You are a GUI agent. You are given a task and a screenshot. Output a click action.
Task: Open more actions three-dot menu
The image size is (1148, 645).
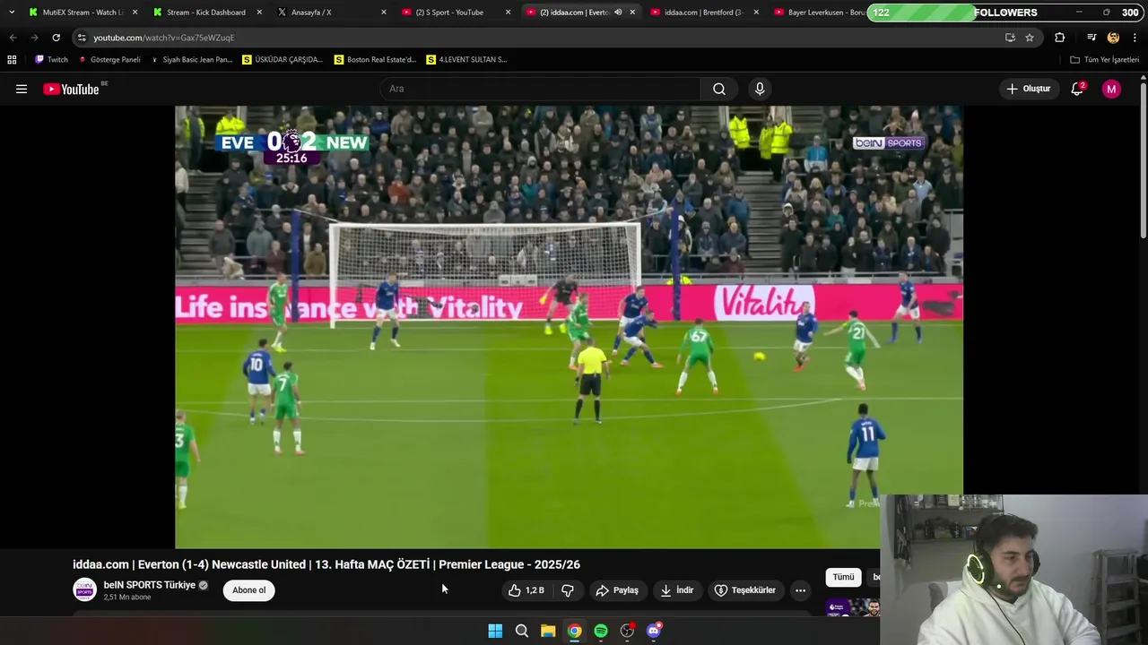point(800,590)
